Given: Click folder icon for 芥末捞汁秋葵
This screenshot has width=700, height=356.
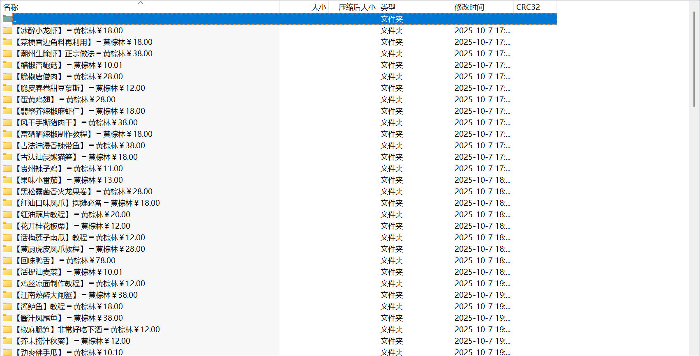Looking at the screenshot, I should (x=7, y=341).
